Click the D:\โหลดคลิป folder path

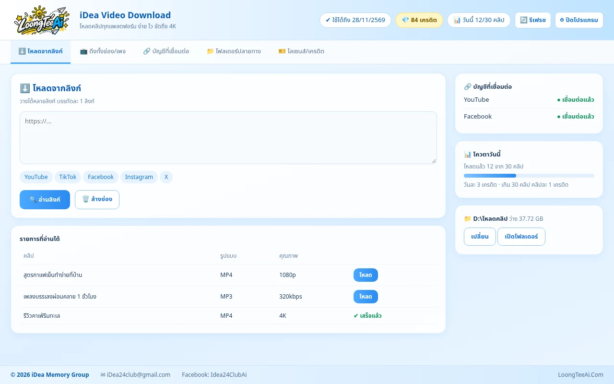pos(490,219)
